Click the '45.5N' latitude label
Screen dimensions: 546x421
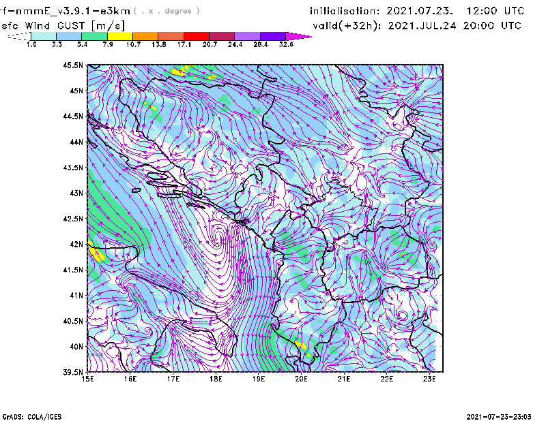click(73, 65)
